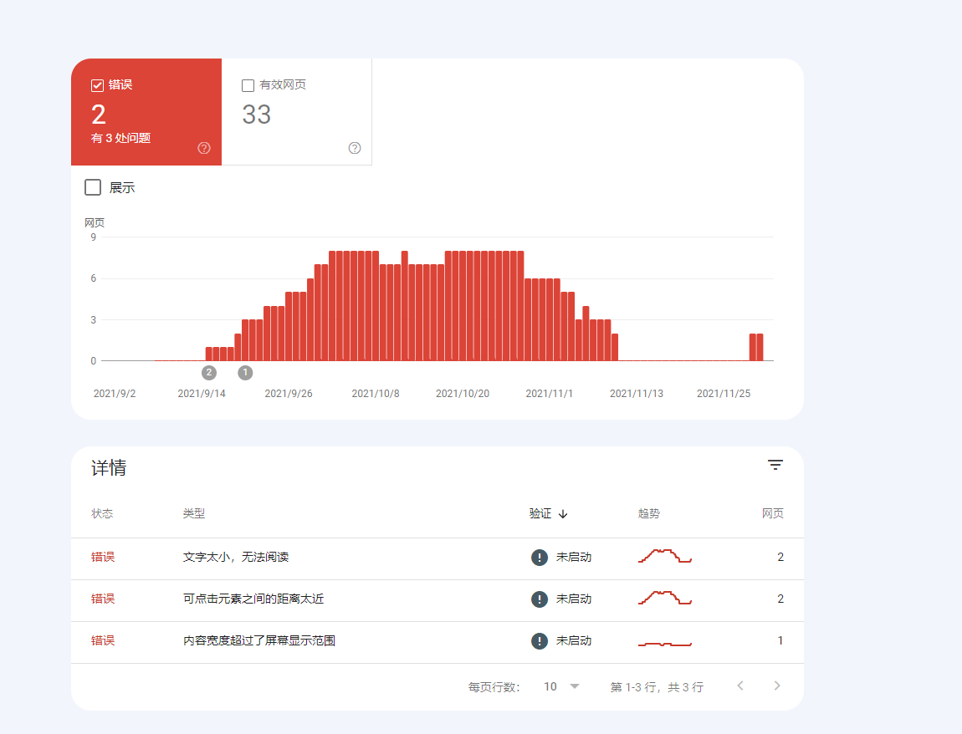Uncheck the 错误 checkbox
Image resolution: width=962 pixels, height=734 pixels.
pyautogui.click(x=96, y=84)
